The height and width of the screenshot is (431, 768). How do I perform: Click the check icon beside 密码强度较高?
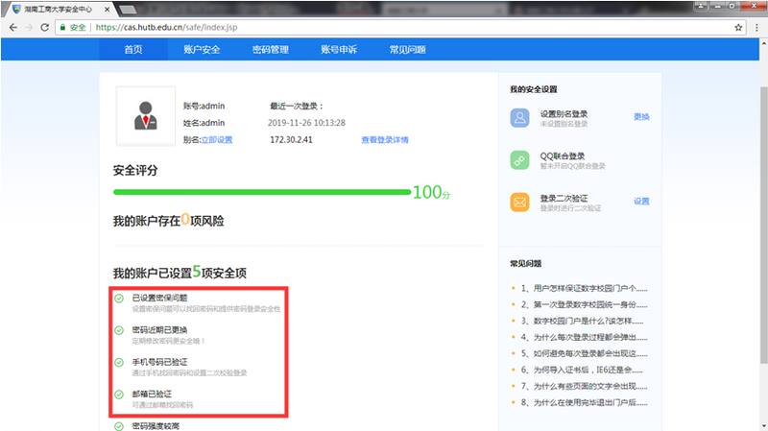click(x=119, y=426)
